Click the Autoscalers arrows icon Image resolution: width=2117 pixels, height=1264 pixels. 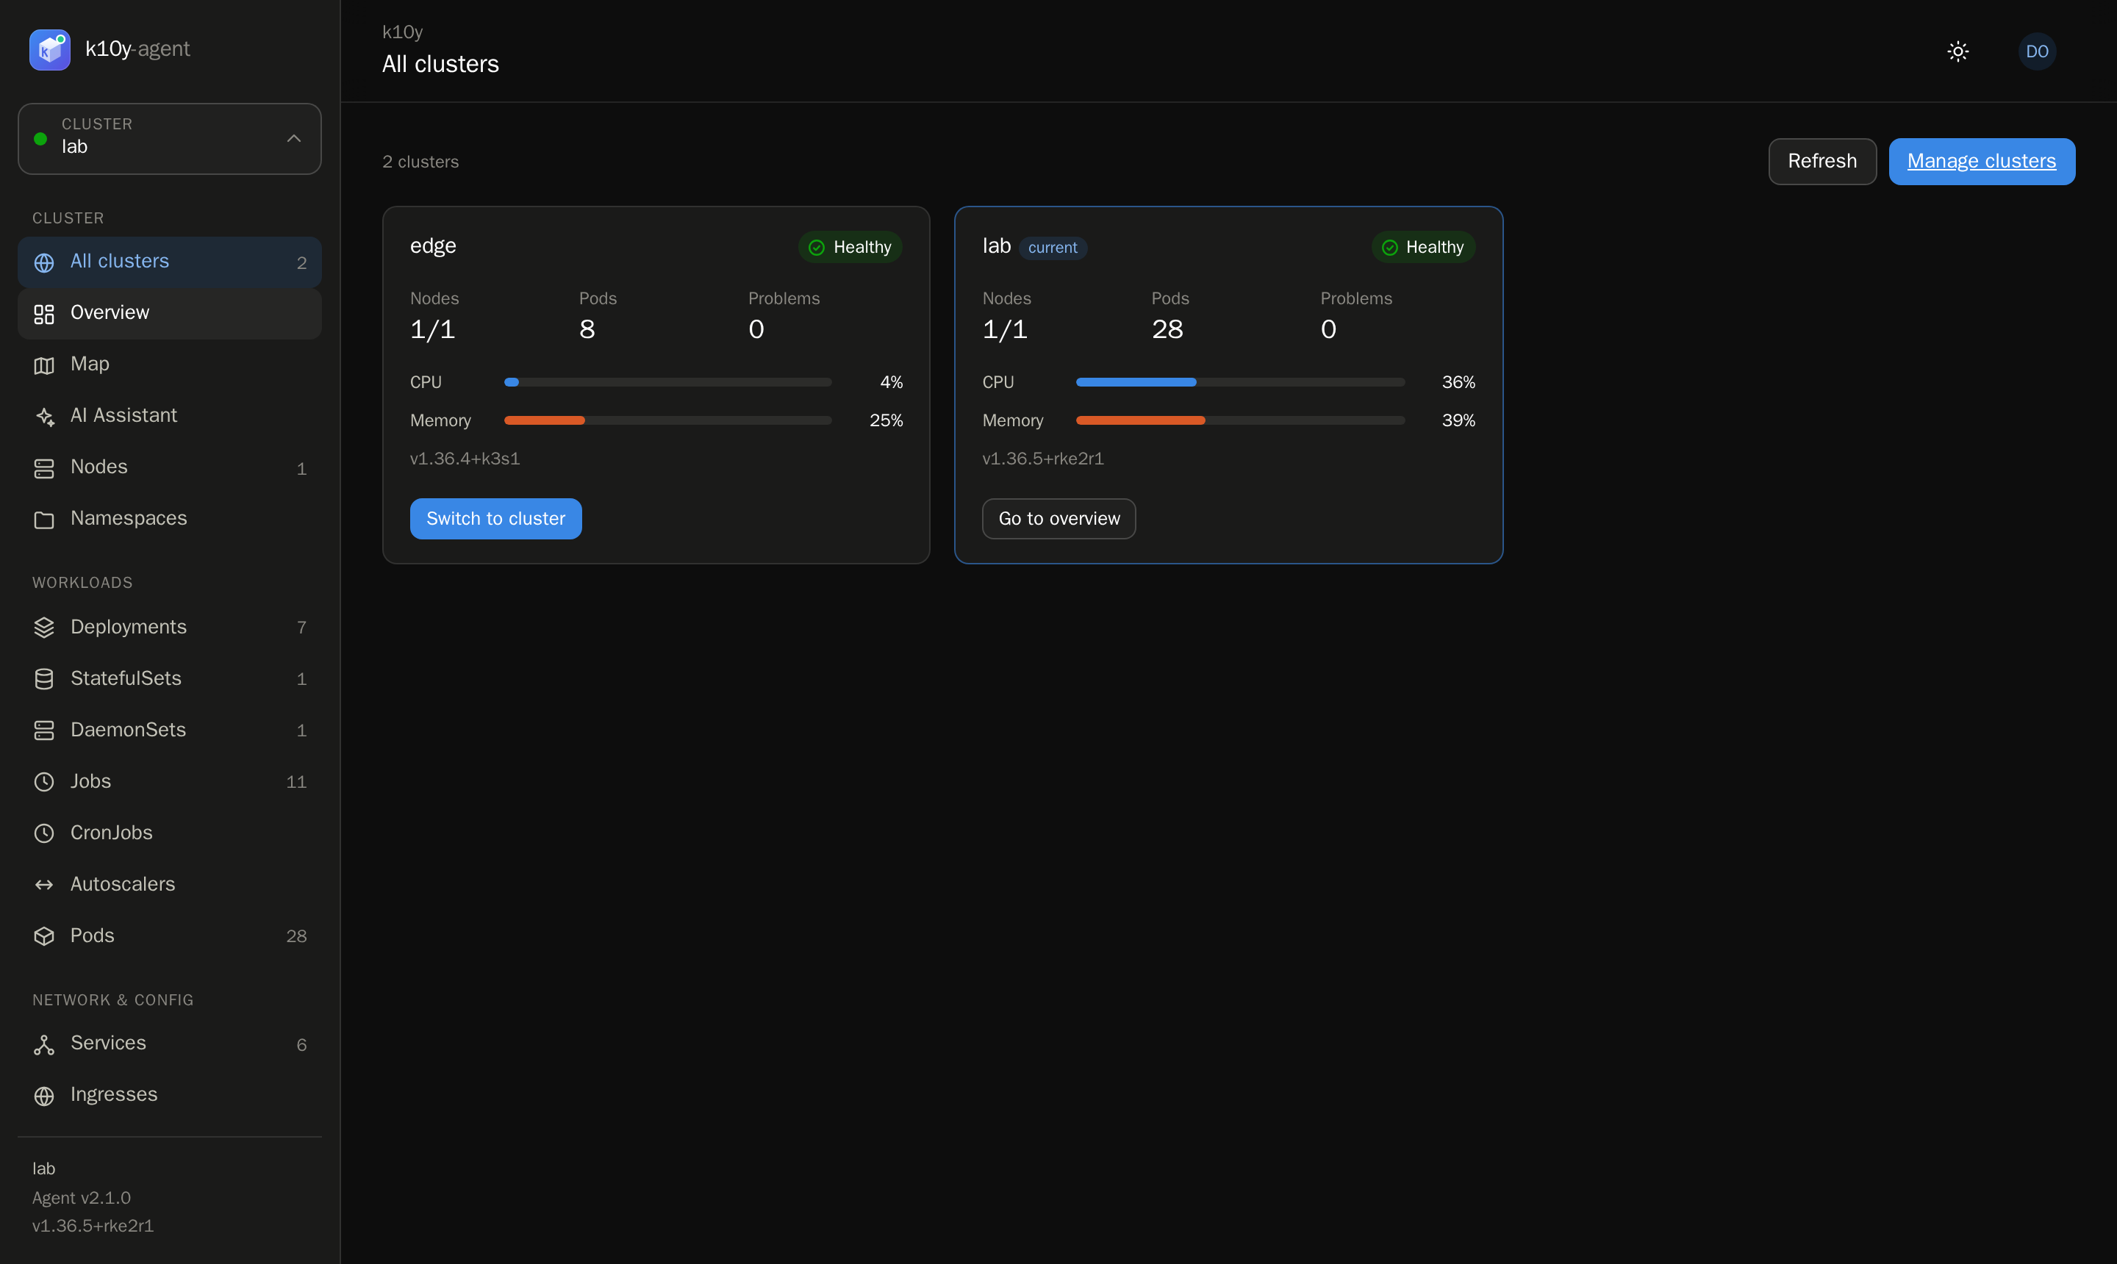pyautogui.click(x=44, y=885)
